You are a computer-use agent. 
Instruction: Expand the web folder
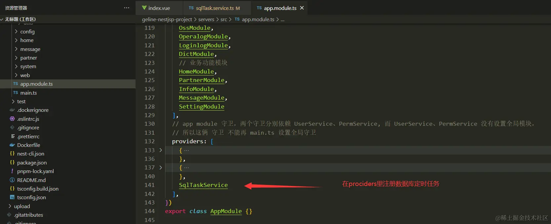coord(16,75)
